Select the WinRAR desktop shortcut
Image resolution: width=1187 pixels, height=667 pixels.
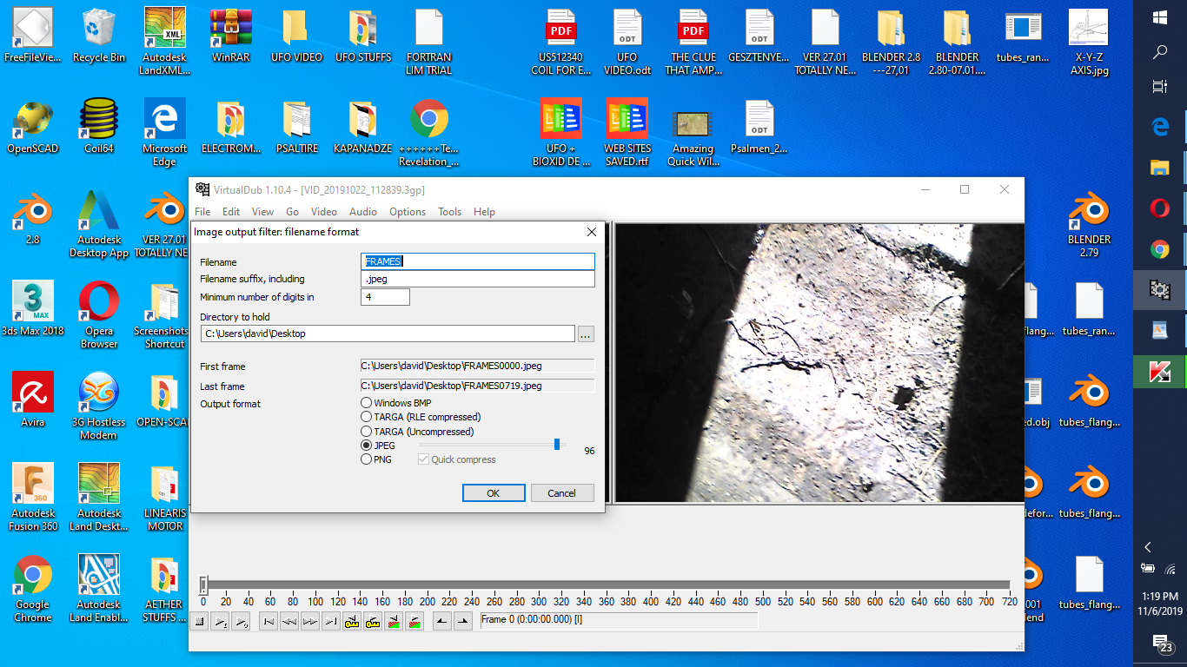pos(231,36)
